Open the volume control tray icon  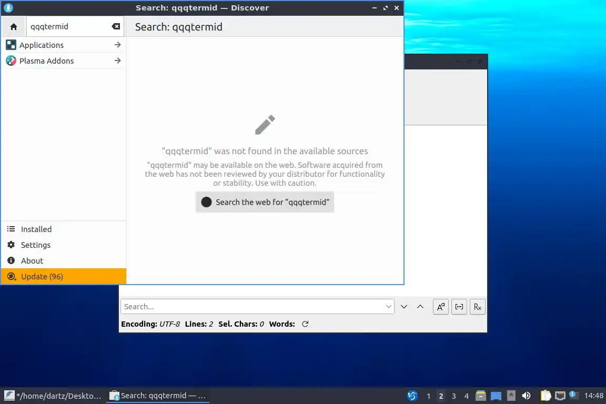coord(526,396)
